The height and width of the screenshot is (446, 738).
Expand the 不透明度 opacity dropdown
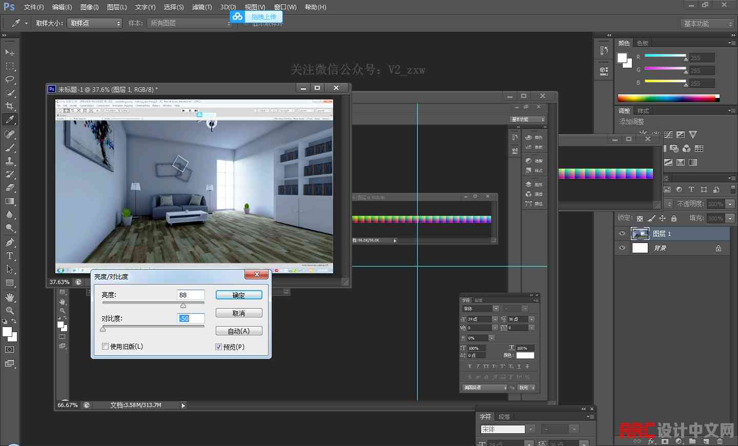tap(730, 204)
